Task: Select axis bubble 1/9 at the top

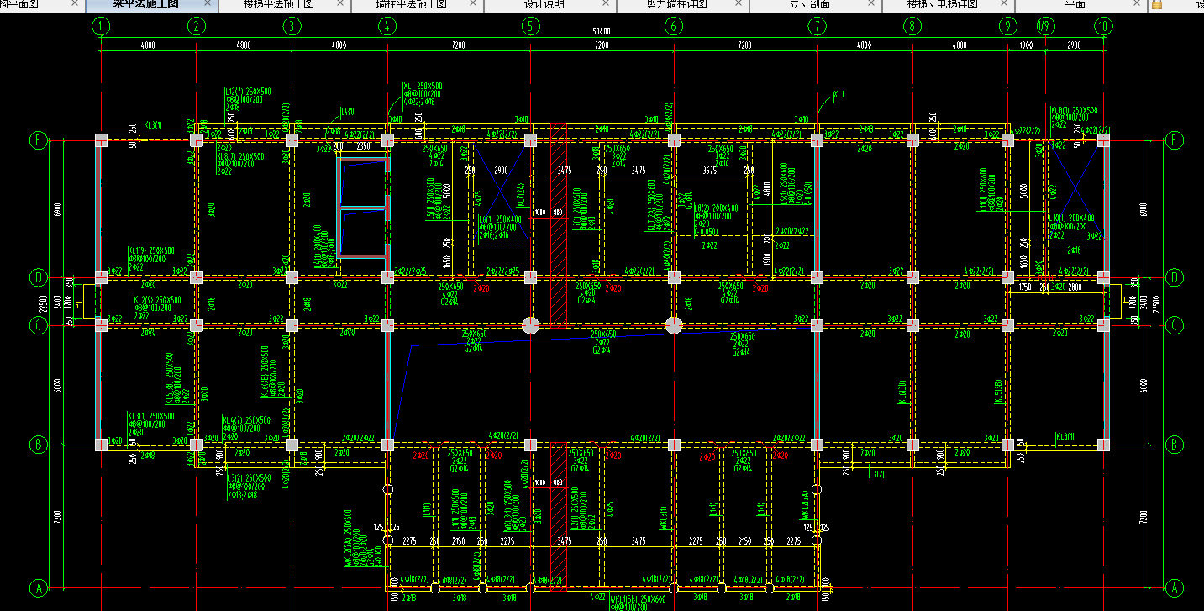Action: [x=1045, y=26]
